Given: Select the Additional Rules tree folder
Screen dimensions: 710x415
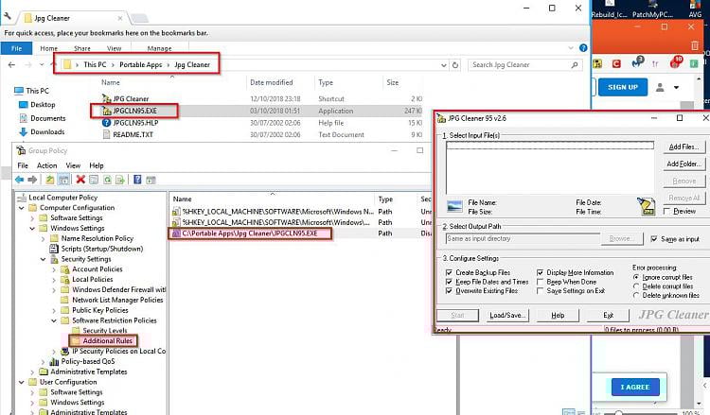Looking at the screenshot, I should point(108,340).
